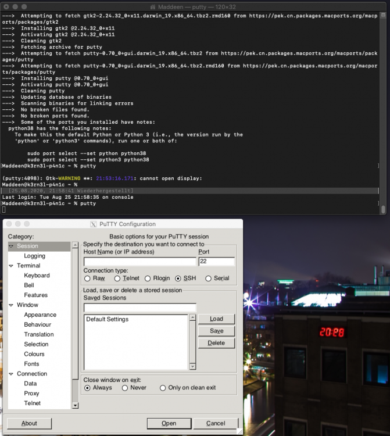Collapse the Session category triangle

pos(11,246)
